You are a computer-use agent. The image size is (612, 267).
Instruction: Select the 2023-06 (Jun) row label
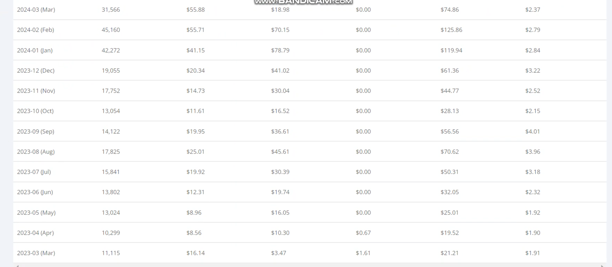click(35, 192)
